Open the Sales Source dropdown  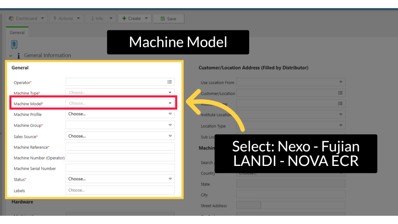coord(120,136)
